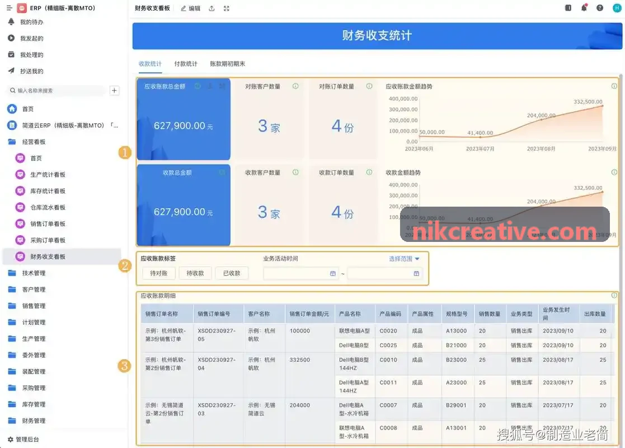The height and width of the screenshot is (448, 625).
Task: Open the 装配管理 folder
Action: 34,371
